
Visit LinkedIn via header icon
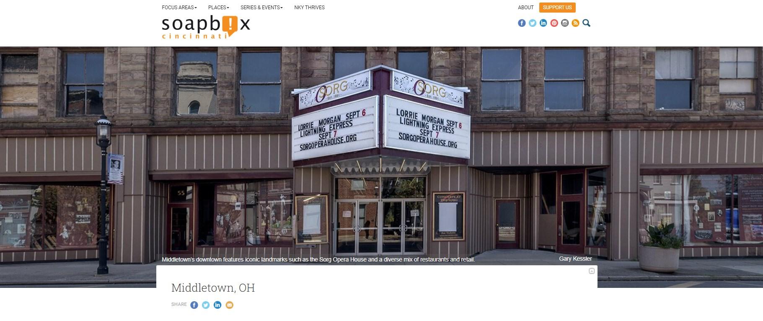coord(543,23)
